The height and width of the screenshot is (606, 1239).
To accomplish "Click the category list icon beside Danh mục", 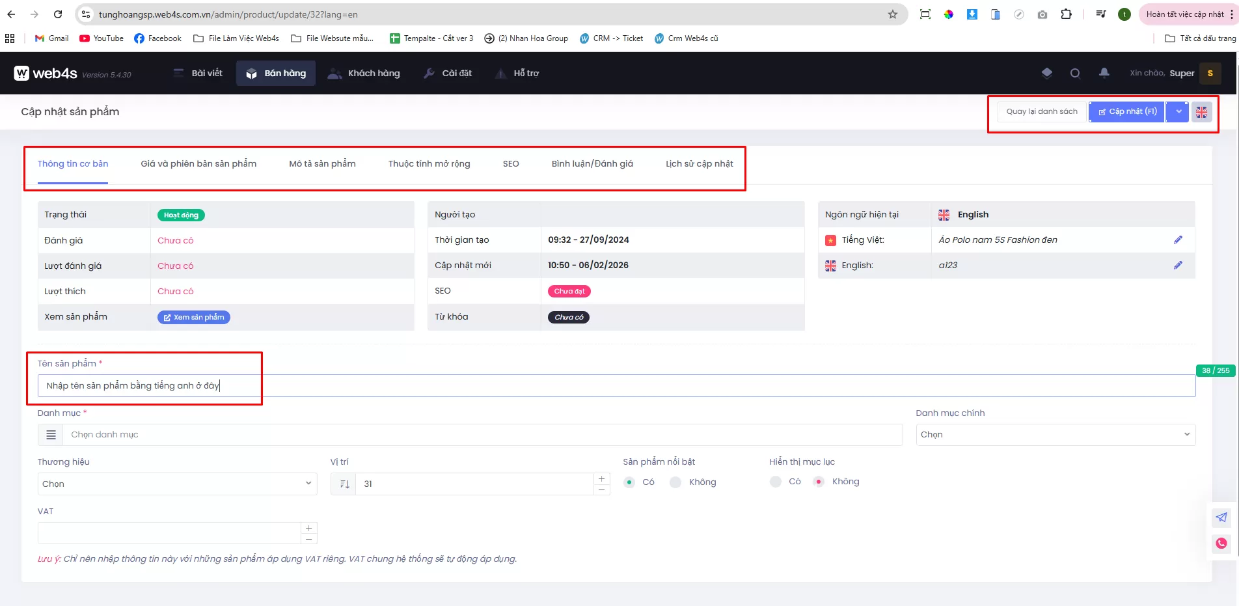I will [51, 435].
